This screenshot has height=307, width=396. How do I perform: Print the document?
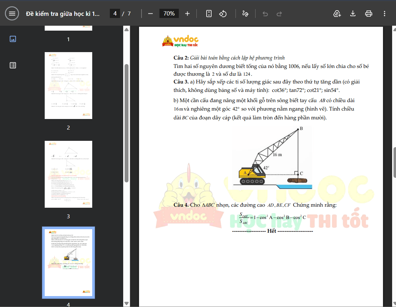coord(369,13)
